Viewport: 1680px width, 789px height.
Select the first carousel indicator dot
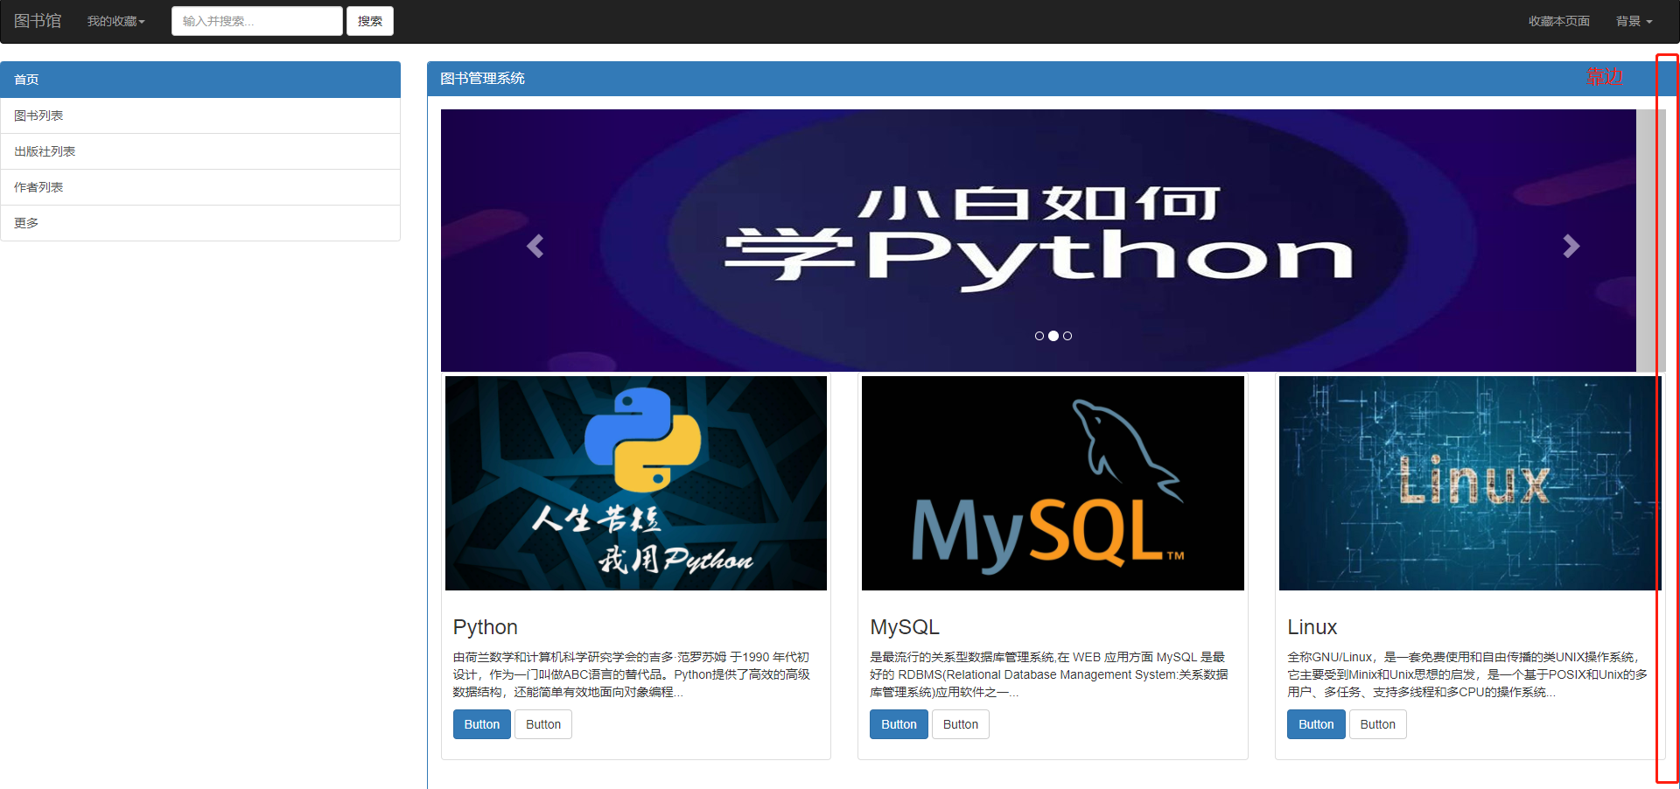[1039, 336]
